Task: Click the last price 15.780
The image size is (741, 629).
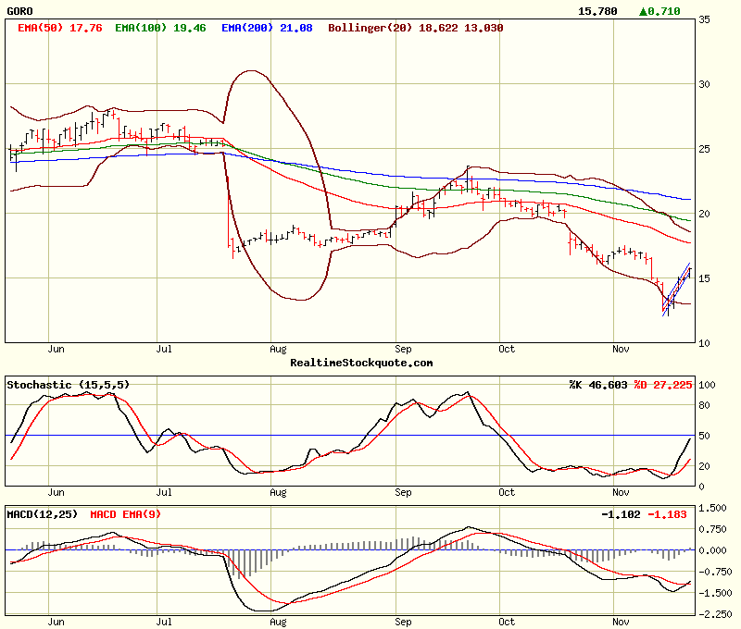Action: point(597,11)
